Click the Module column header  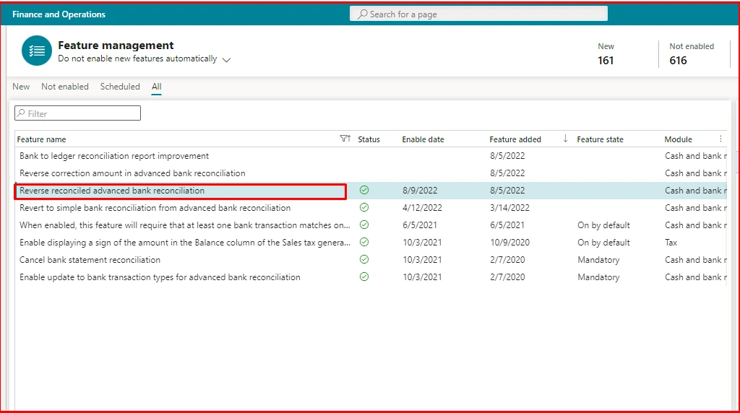point(678,139)
